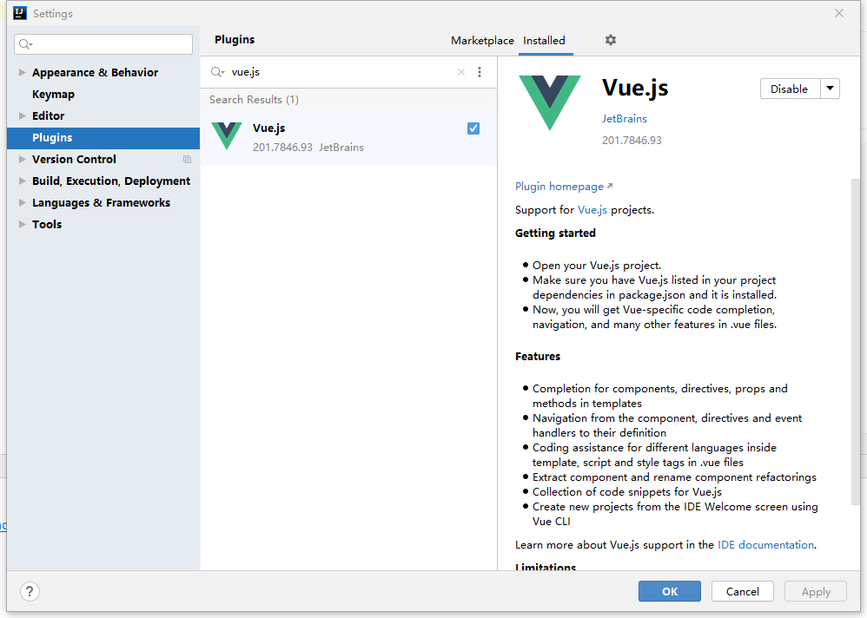Expand the Tools settings node
Image resolution: width=867 pixels, height=618 pixels.
[x=22, y=224]
